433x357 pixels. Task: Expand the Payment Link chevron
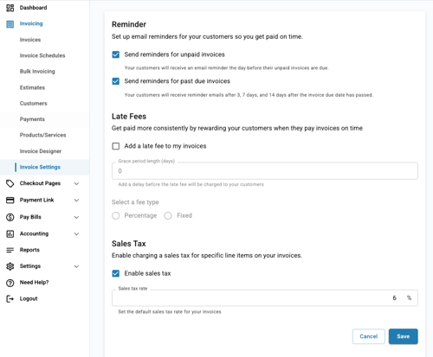(x=76, y=201)
